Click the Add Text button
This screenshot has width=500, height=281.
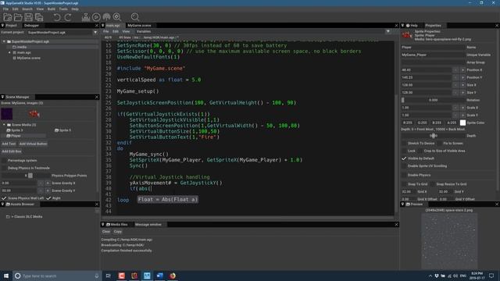9,144
